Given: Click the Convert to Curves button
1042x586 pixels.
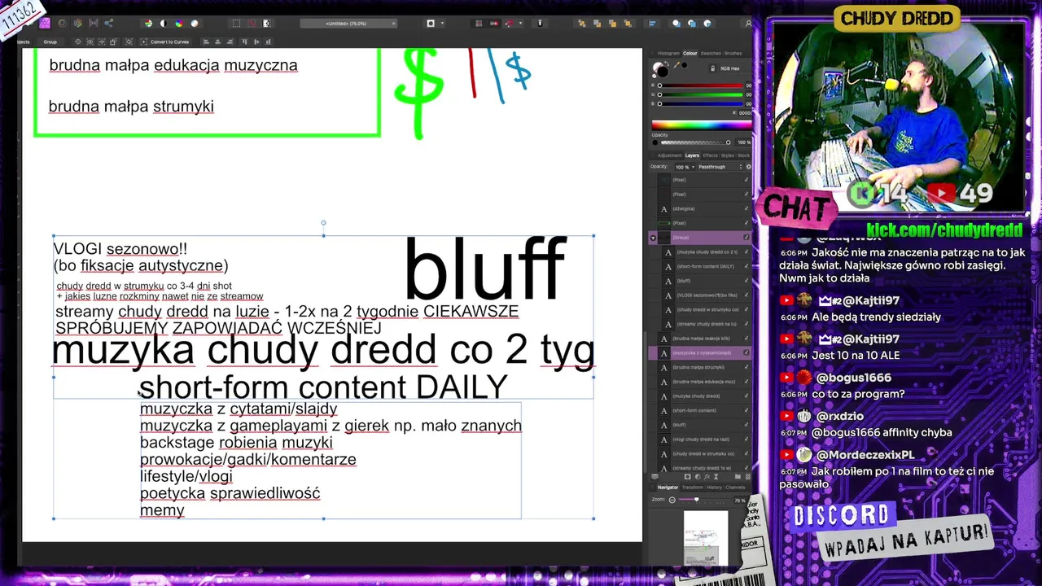Looking at the screenshot, I should pos(165,42).
